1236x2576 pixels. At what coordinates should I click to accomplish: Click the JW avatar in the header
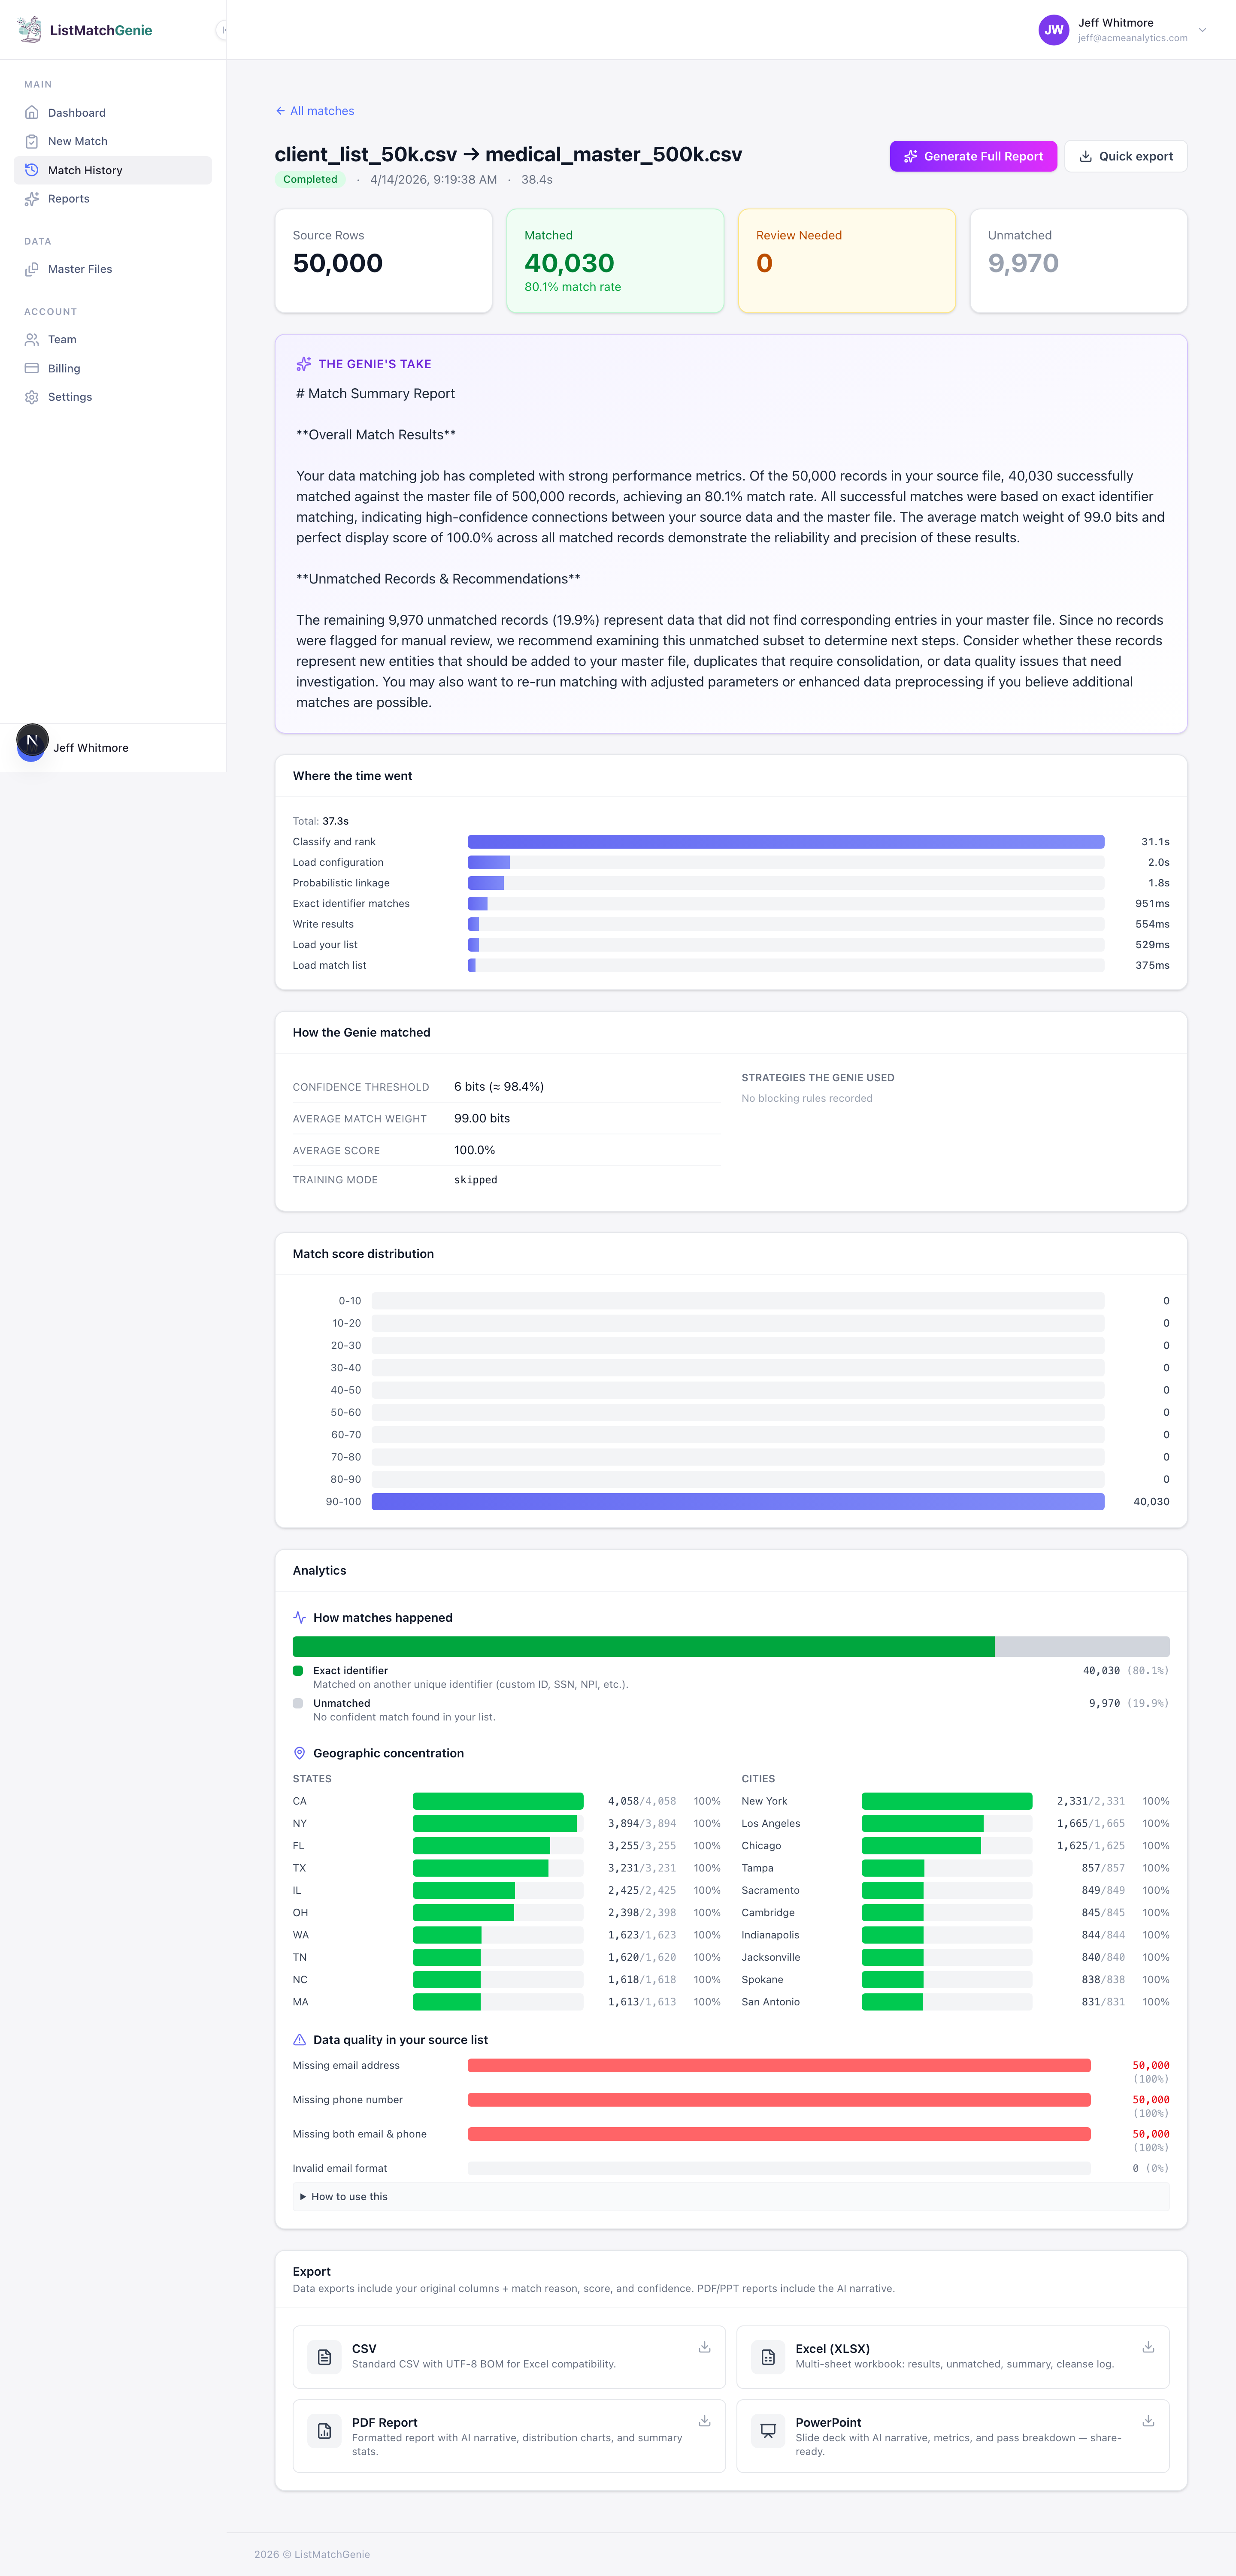point(1053,30)
